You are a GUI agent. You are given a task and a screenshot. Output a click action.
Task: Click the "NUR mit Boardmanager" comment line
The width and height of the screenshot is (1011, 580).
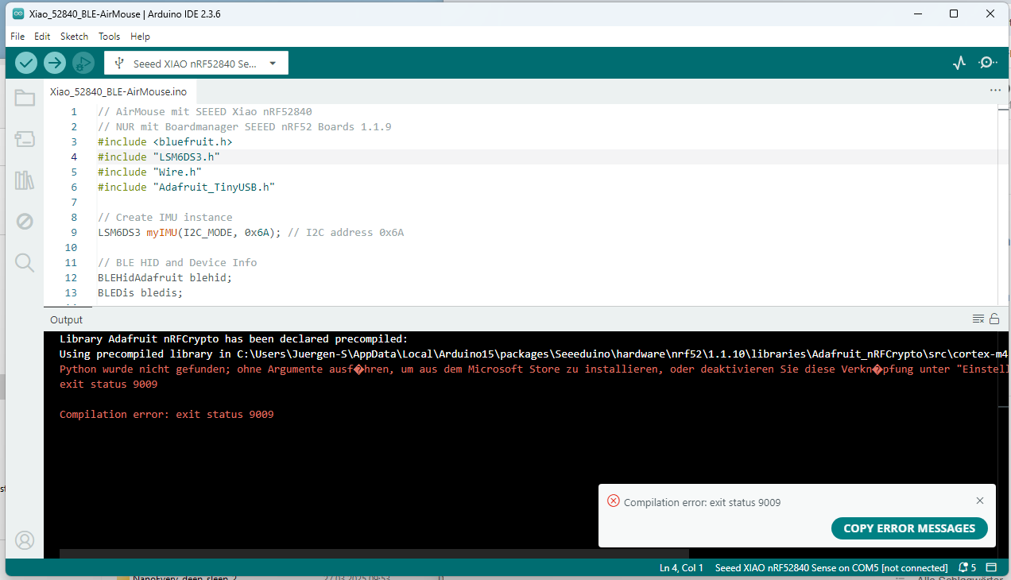tap(245, 127)
